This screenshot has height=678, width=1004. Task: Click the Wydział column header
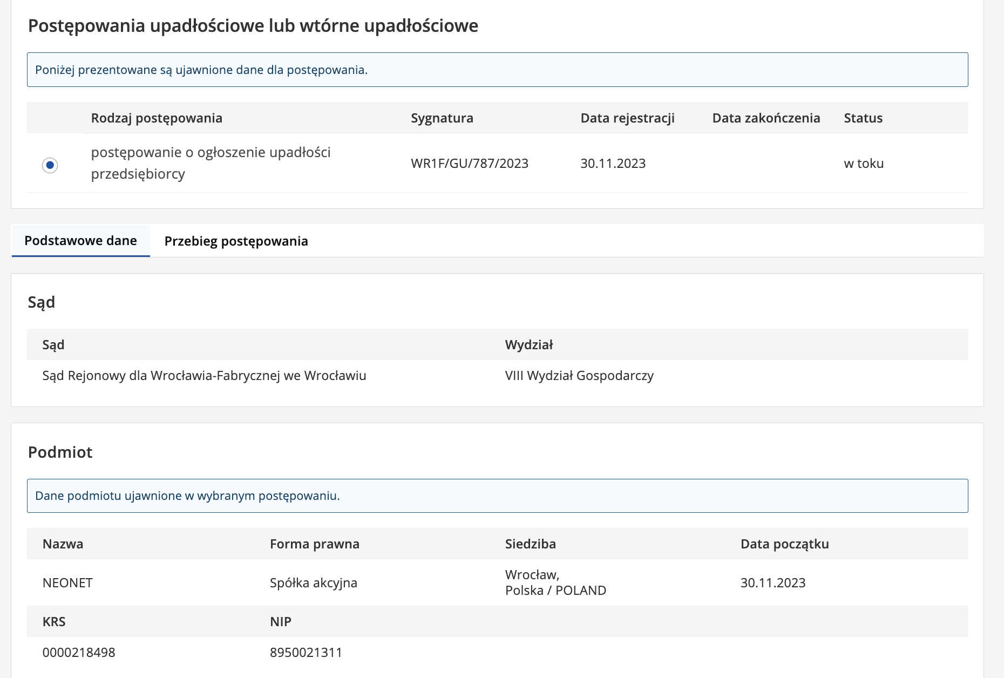point(529,345)
